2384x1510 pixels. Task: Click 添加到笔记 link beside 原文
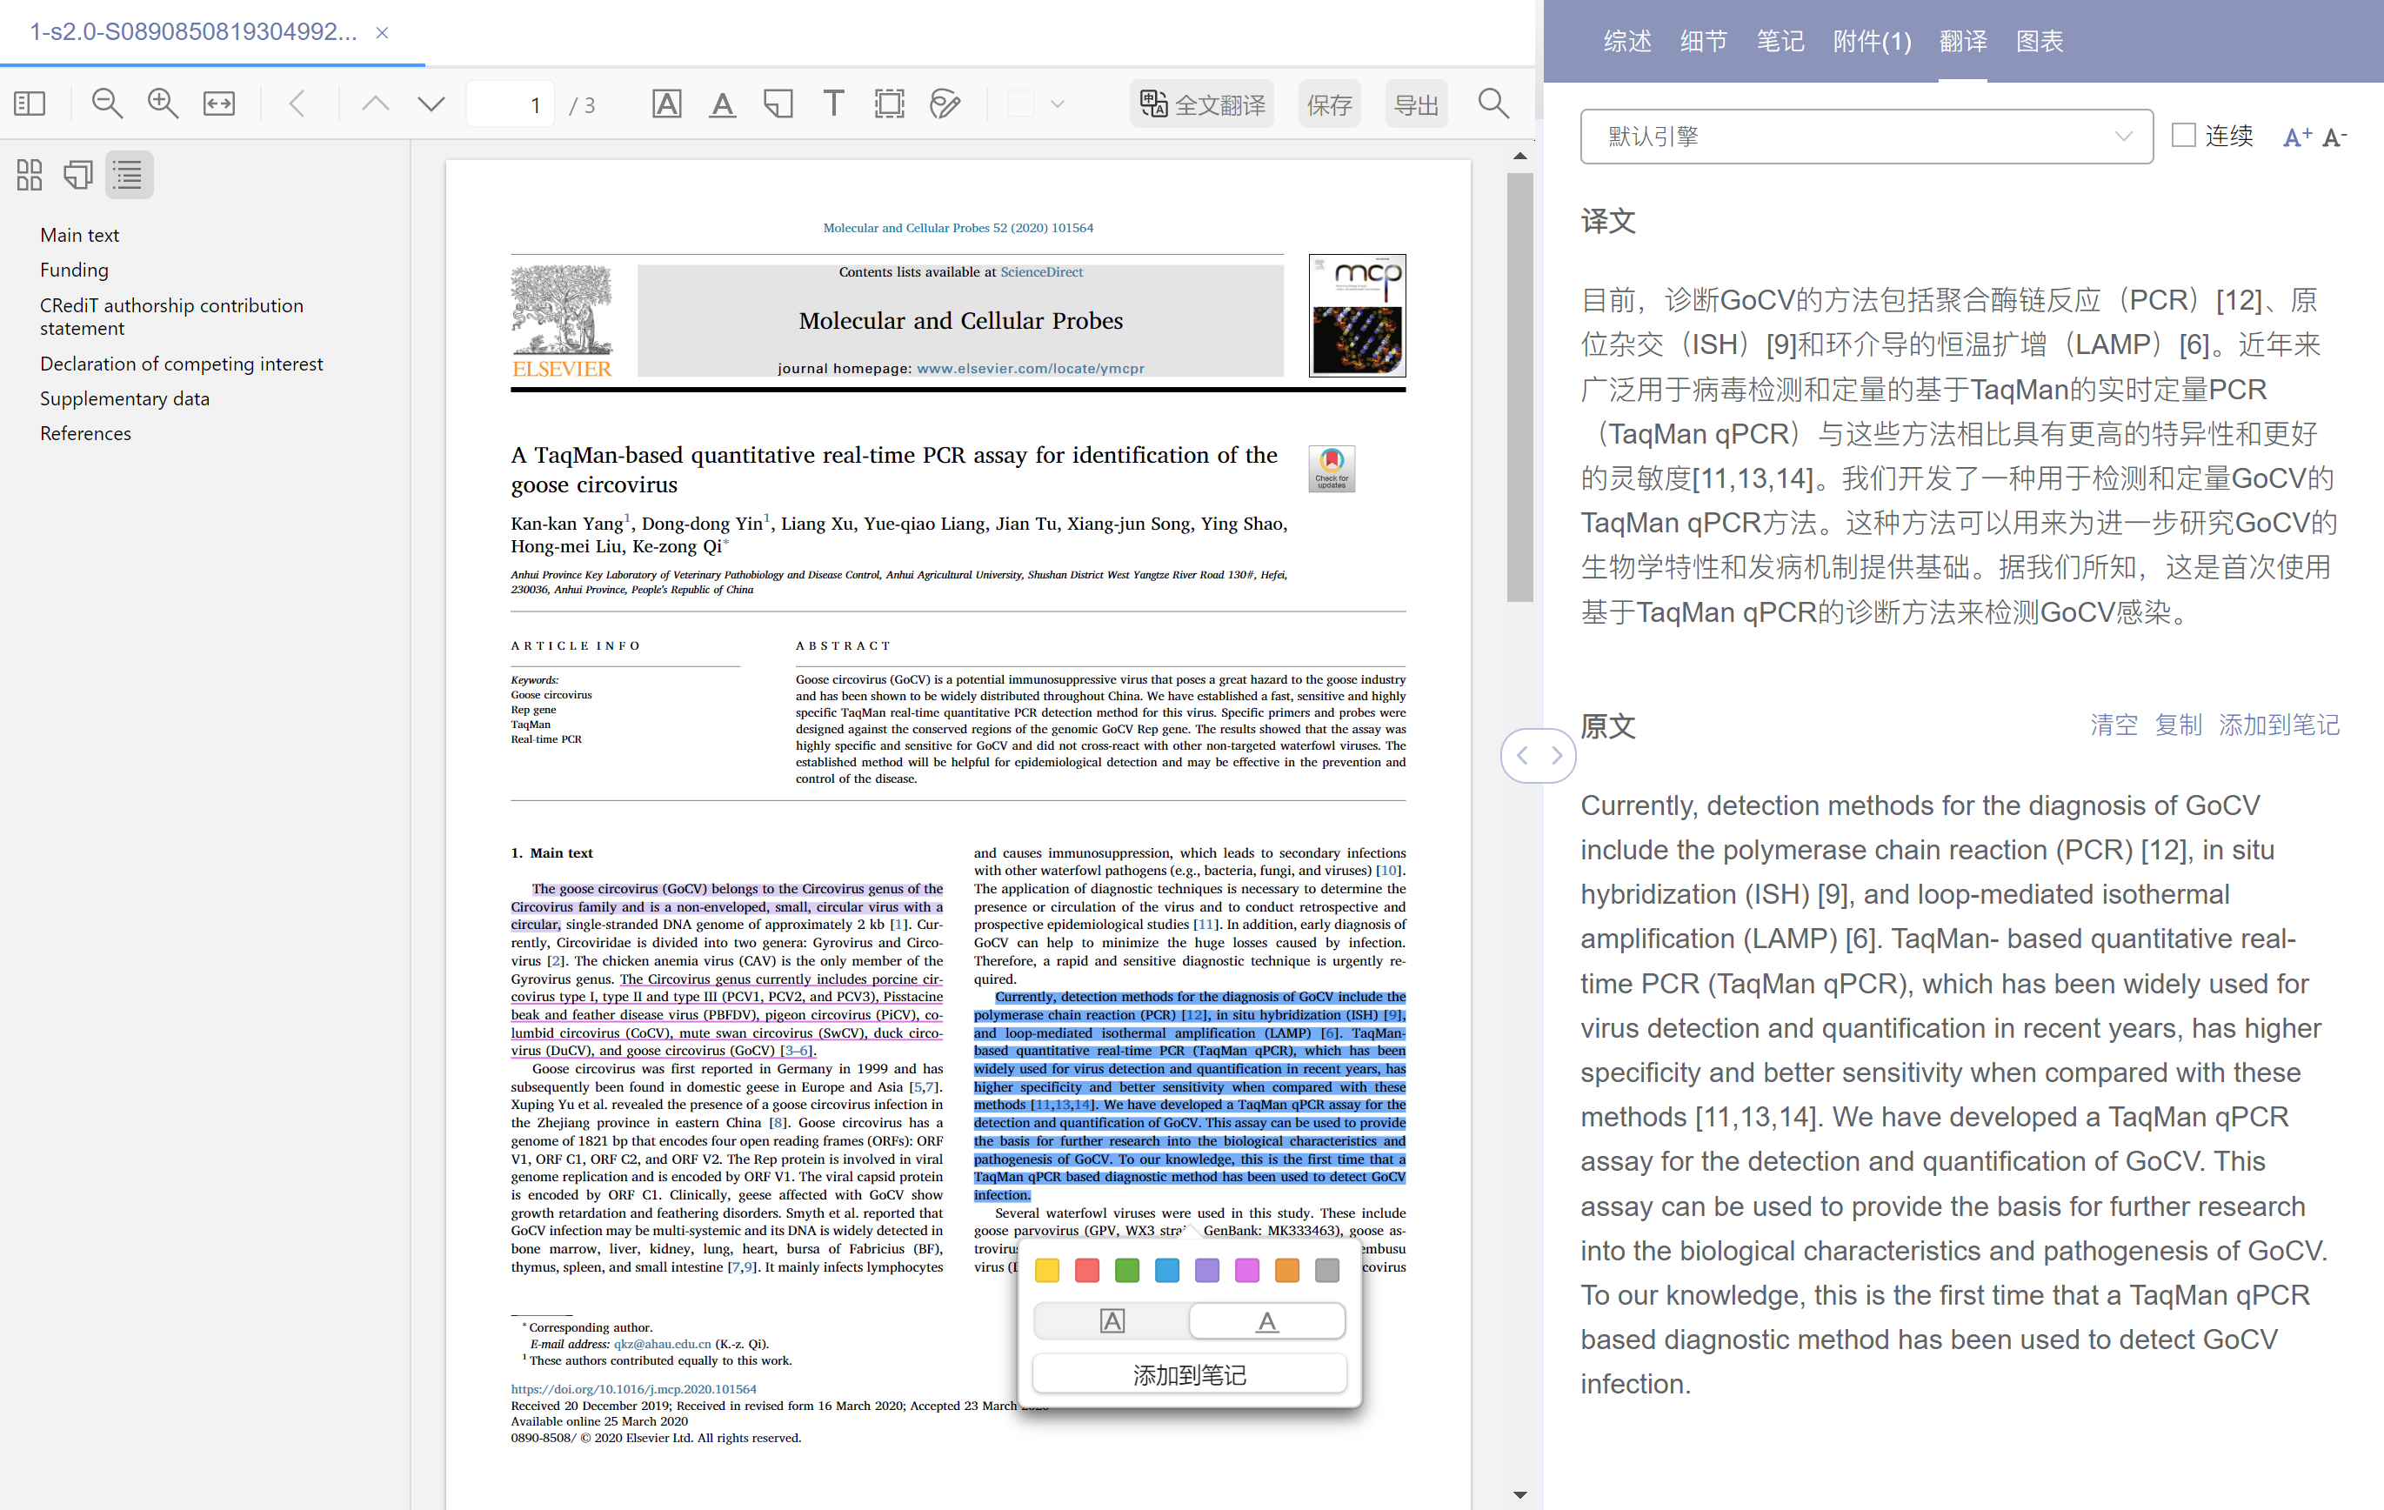2279,725
